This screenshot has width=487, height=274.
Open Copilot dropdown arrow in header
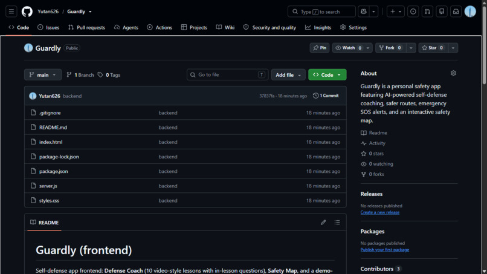tap(373, 11)
